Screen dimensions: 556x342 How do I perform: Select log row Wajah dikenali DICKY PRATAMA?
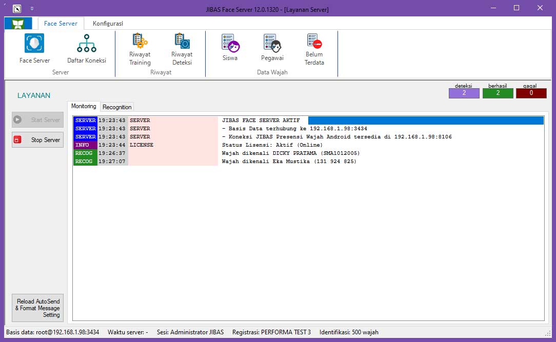(308, 153)
